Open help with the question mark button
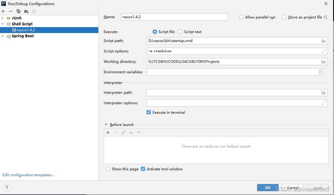The image size is (334, 195). [x=7, y=188]
